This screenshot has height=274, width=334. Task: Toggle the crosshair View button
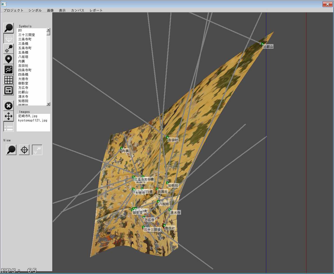[x=24, y=150]
